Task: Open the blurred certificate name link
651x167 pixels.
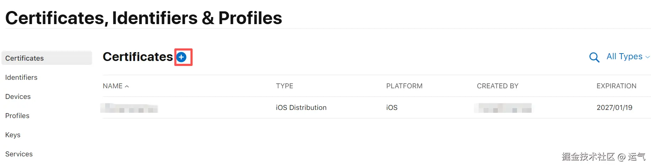Action: coord(129,108)
